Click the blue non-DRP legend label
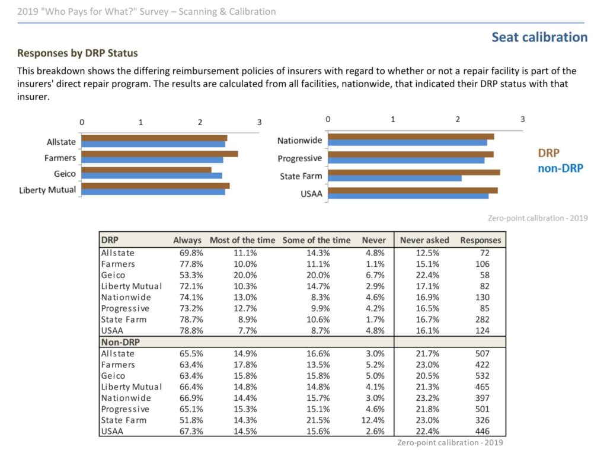Screen dimensions: 607x450 560,168
